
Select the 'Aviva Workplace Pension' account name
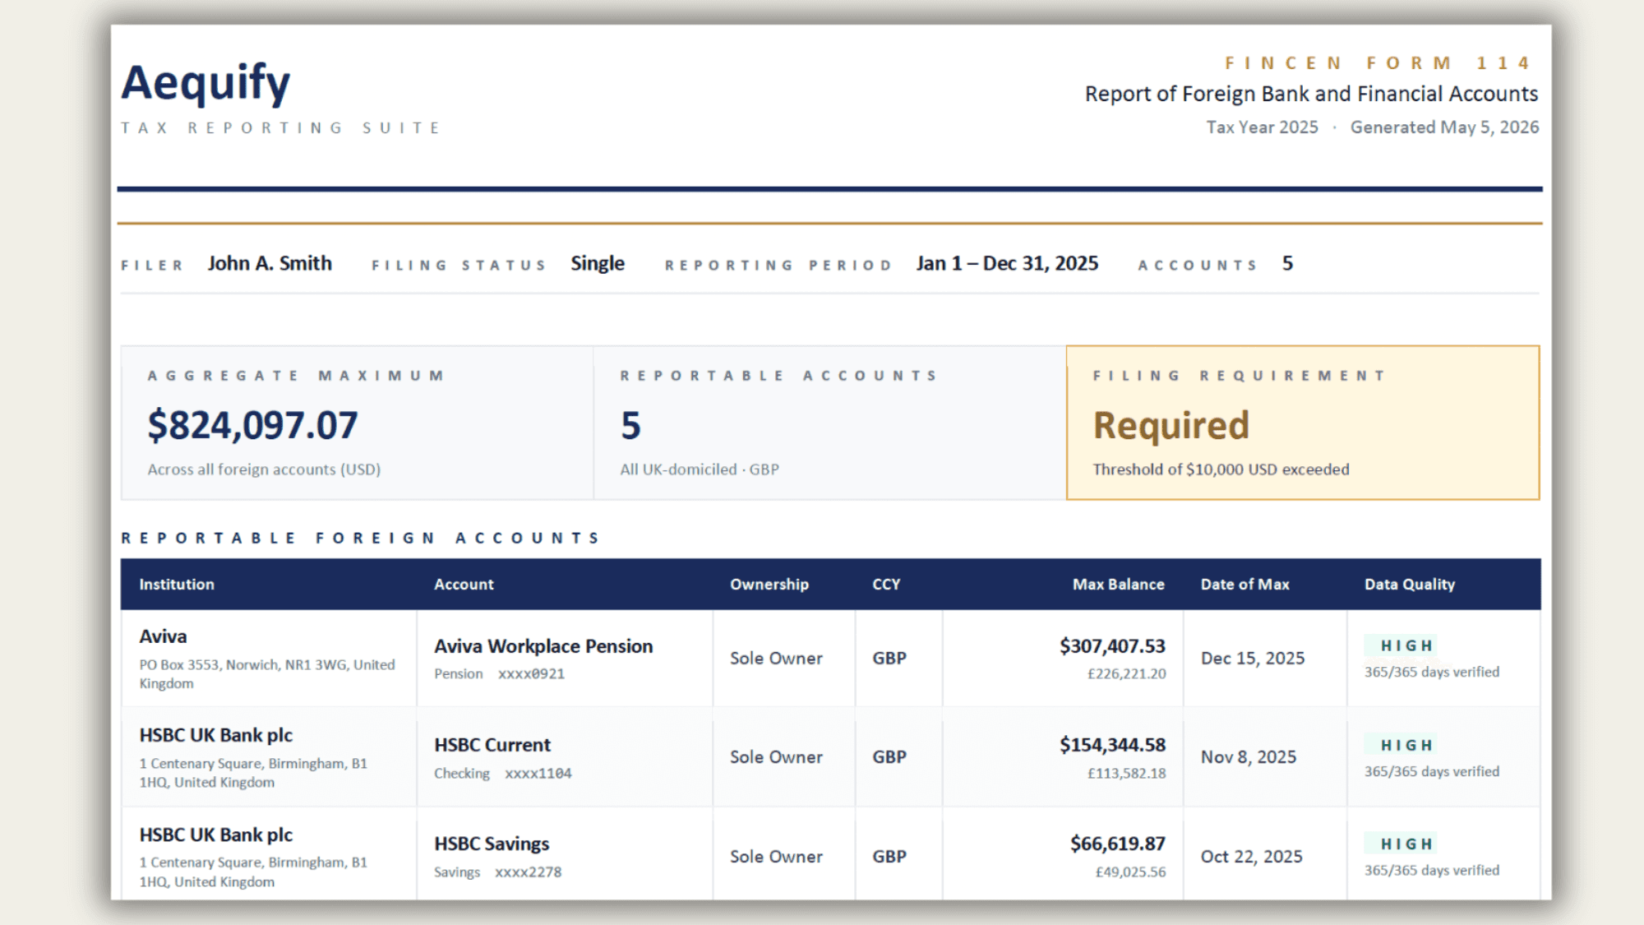[x=543, y=646]
